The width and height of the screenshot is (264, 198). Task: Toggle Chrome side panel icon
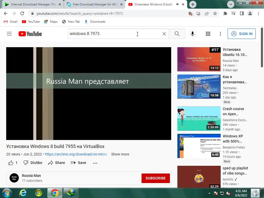pos(242,13)
